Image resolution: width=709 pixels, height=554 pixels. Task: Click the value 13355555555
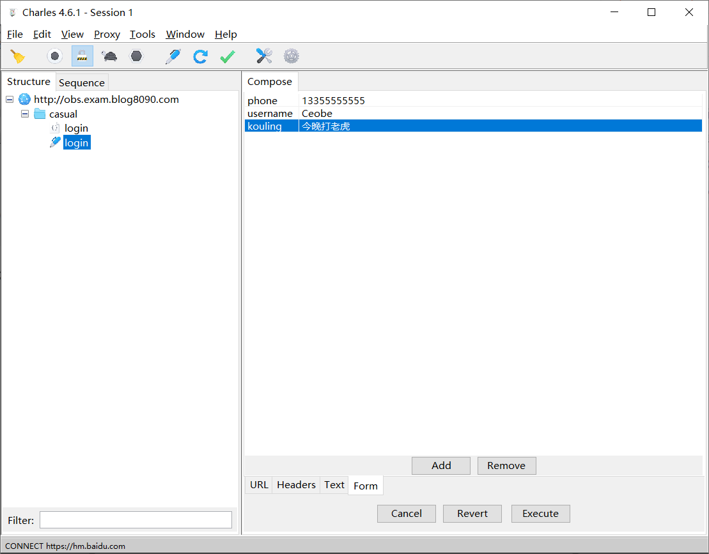coord(333,101)
